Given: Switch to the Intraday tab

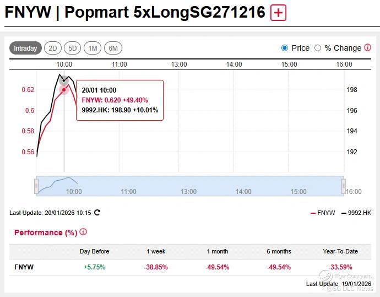Looking at the screenshot, I should pyautogui.click(x=25, y=48).
